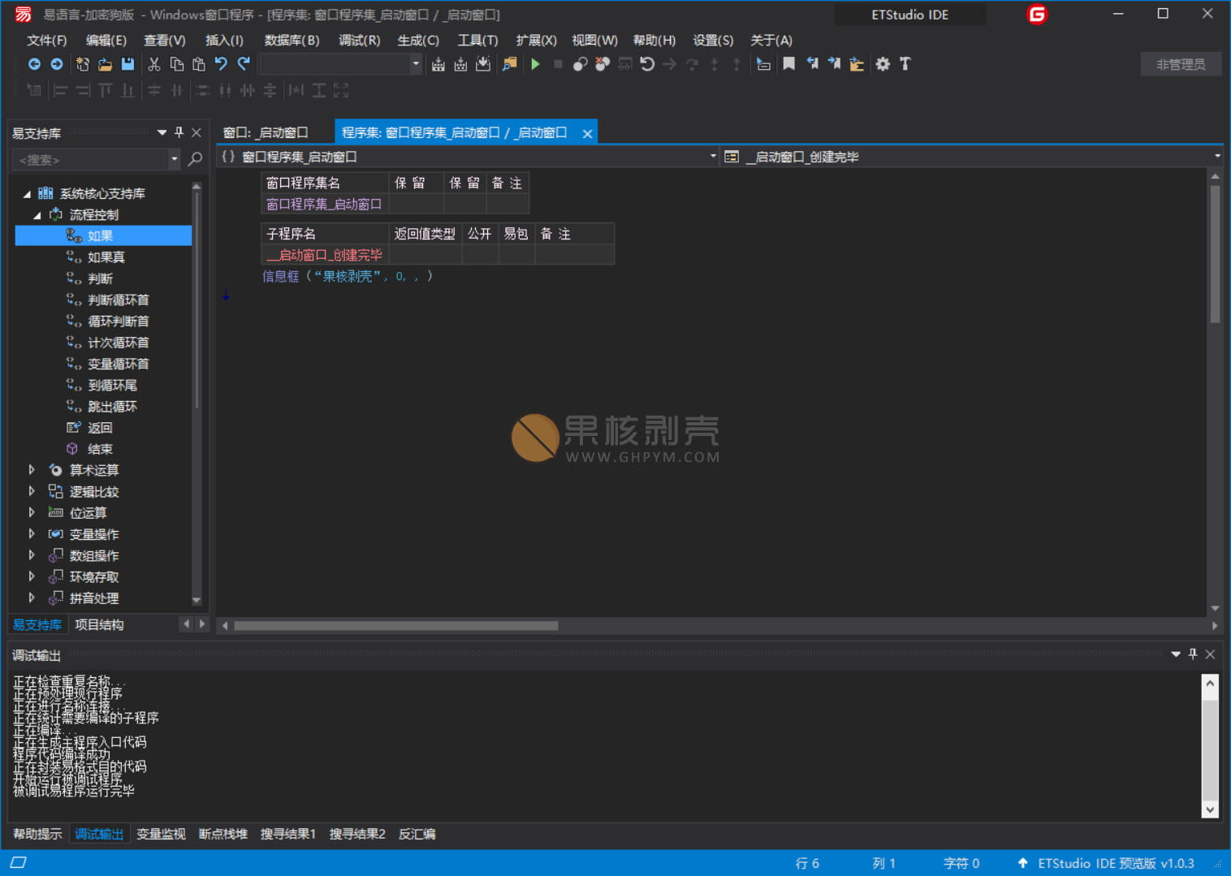Redo the last edit in toolbar
The image size is (1231, 876).
(244, 64)
